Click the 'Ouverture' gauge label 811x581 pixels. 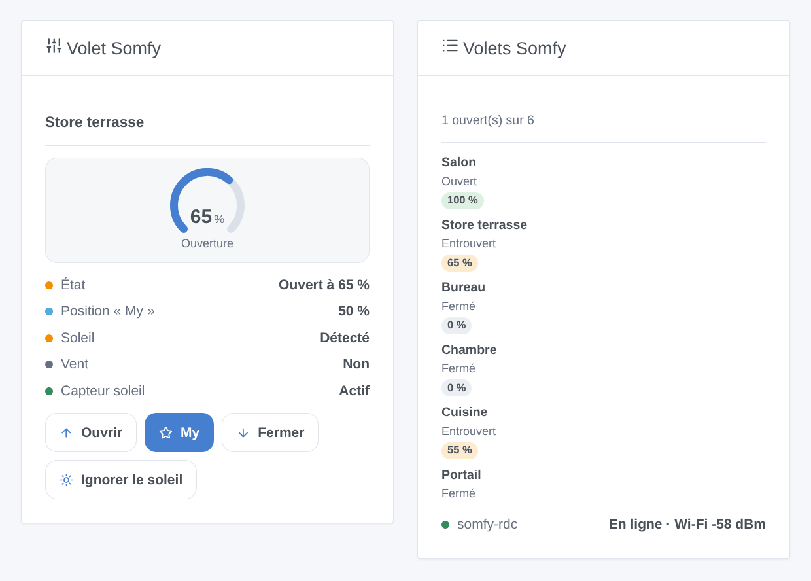[207, 243]
